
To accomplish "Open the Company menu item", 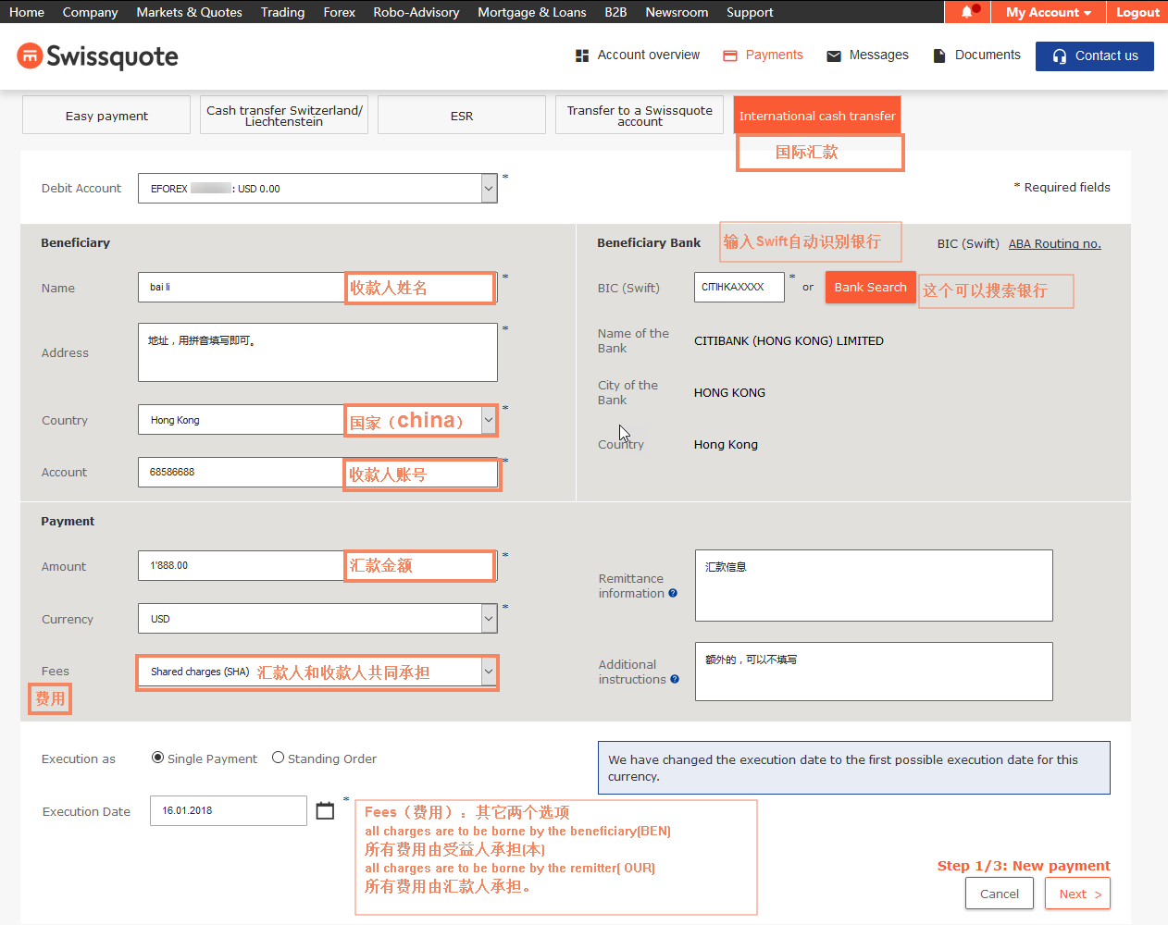I will tap(90, 12).
